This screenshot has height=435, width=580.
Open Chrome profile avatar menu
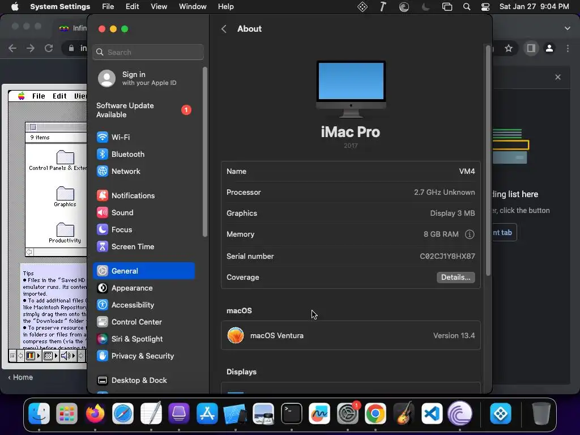pos(549,48)
